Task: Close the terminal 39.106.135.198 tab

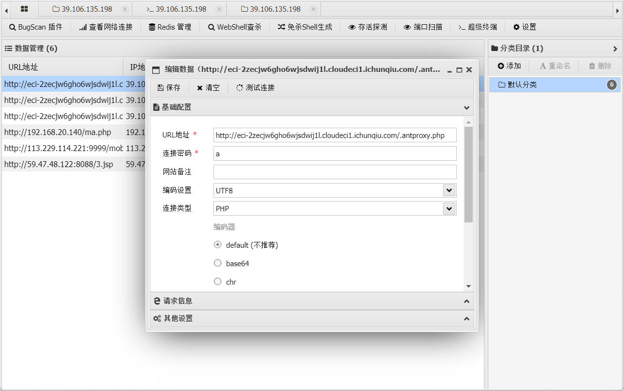Action: pyautogui.click(x=219, y=9)
